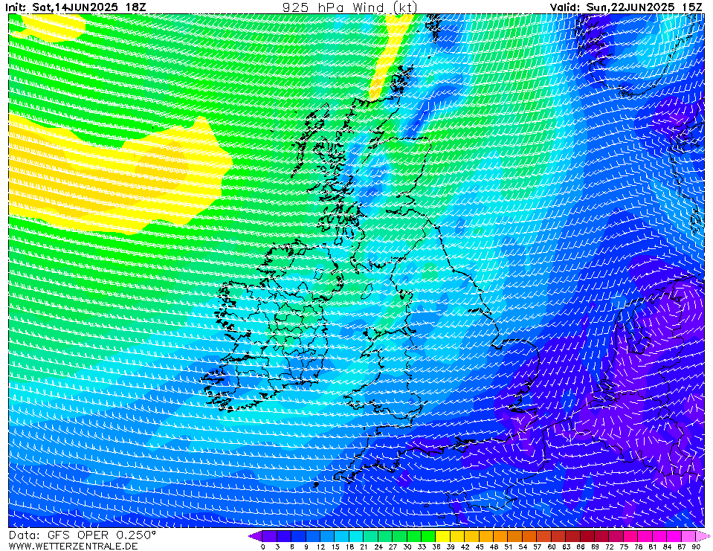
Task: Select the blue swatch between 6 and 9
Action: tap(298, 536)
